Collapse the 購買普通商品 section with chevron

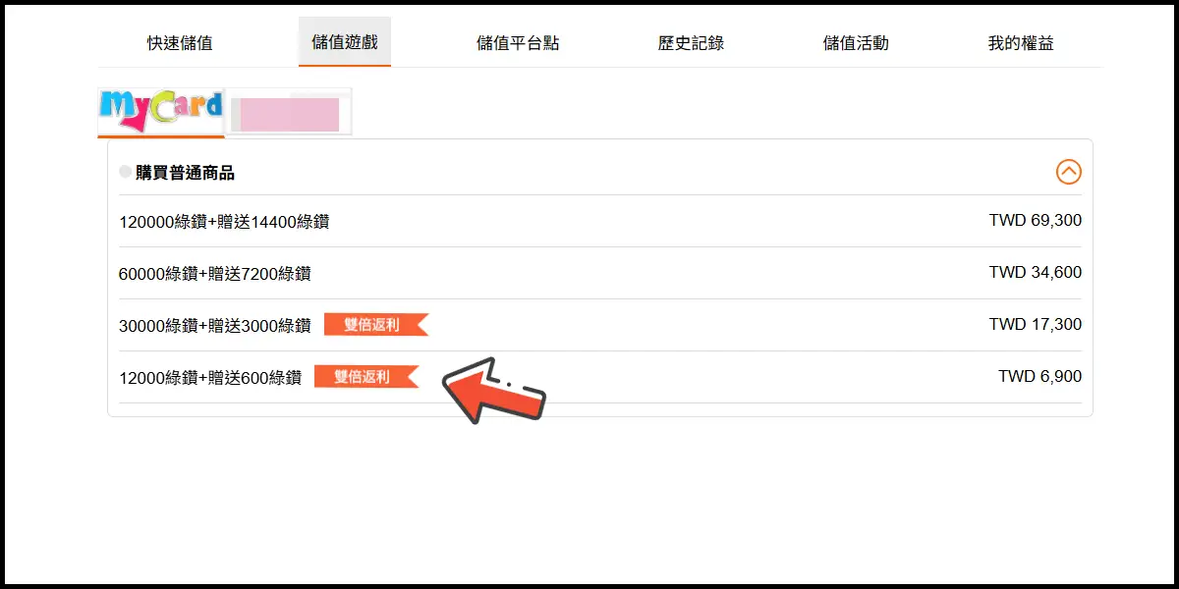pyautogui.click(x=1069, y=172)
